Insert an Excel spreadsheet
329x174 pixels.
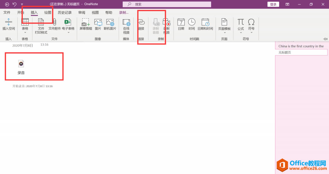click(68, 22)
